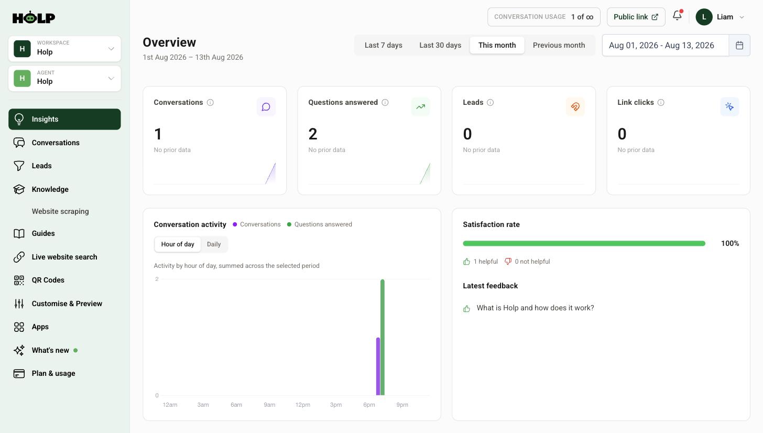Open Plan & usage page

tap(64, 373)
